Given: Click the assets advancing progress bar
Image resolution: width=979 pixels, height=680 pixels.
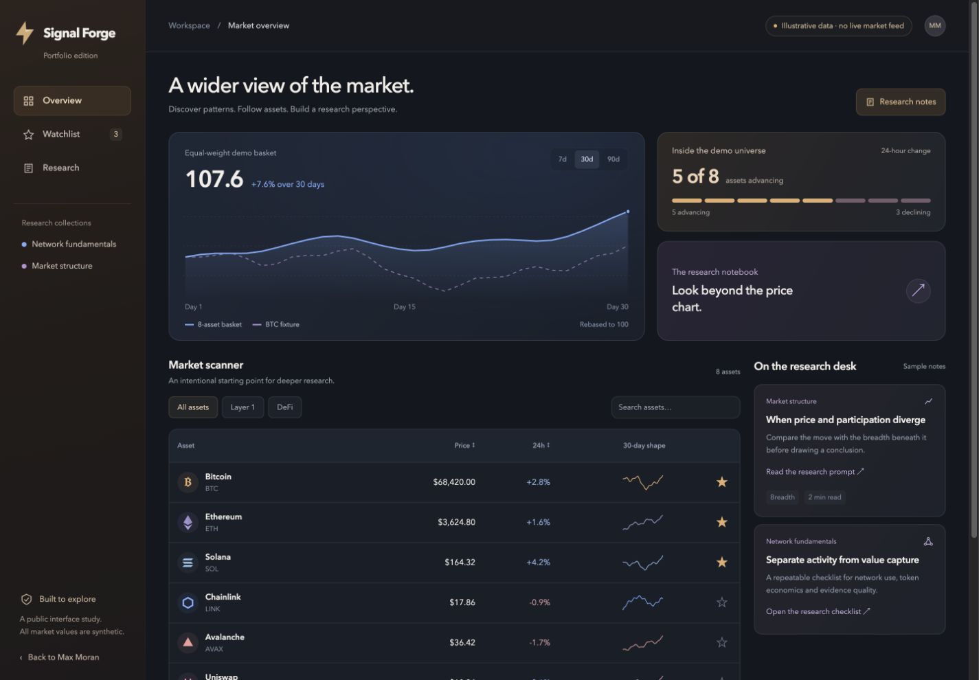Looking at the screenshot, I should click(801, 201).
